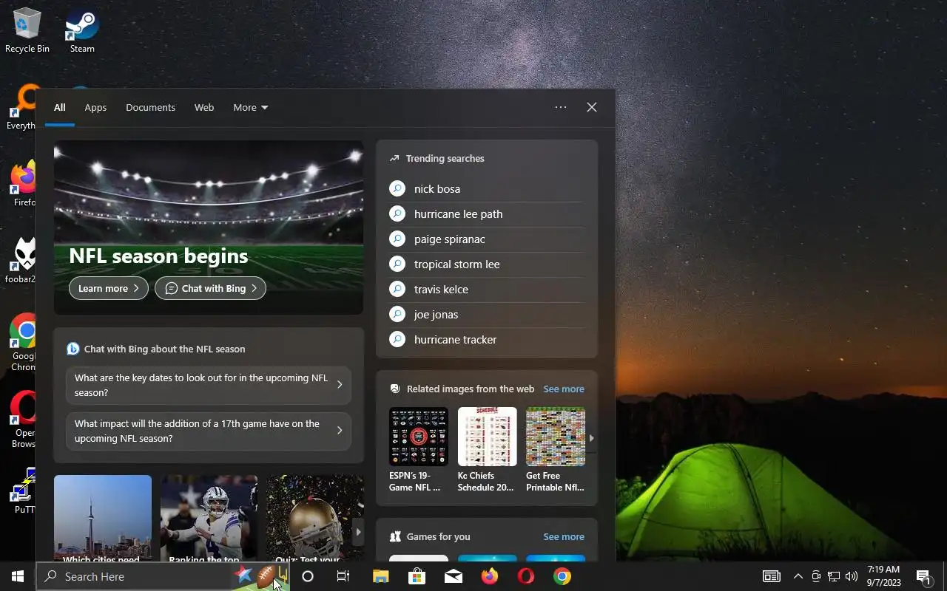947x591 pixels.
Task: Close the Windows search panel
Action: click(x=592, y=107)
